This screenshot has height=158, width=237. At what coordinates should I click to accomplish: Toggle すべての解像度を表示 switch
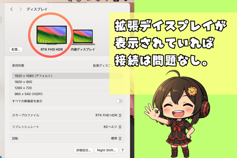(119, 101)
